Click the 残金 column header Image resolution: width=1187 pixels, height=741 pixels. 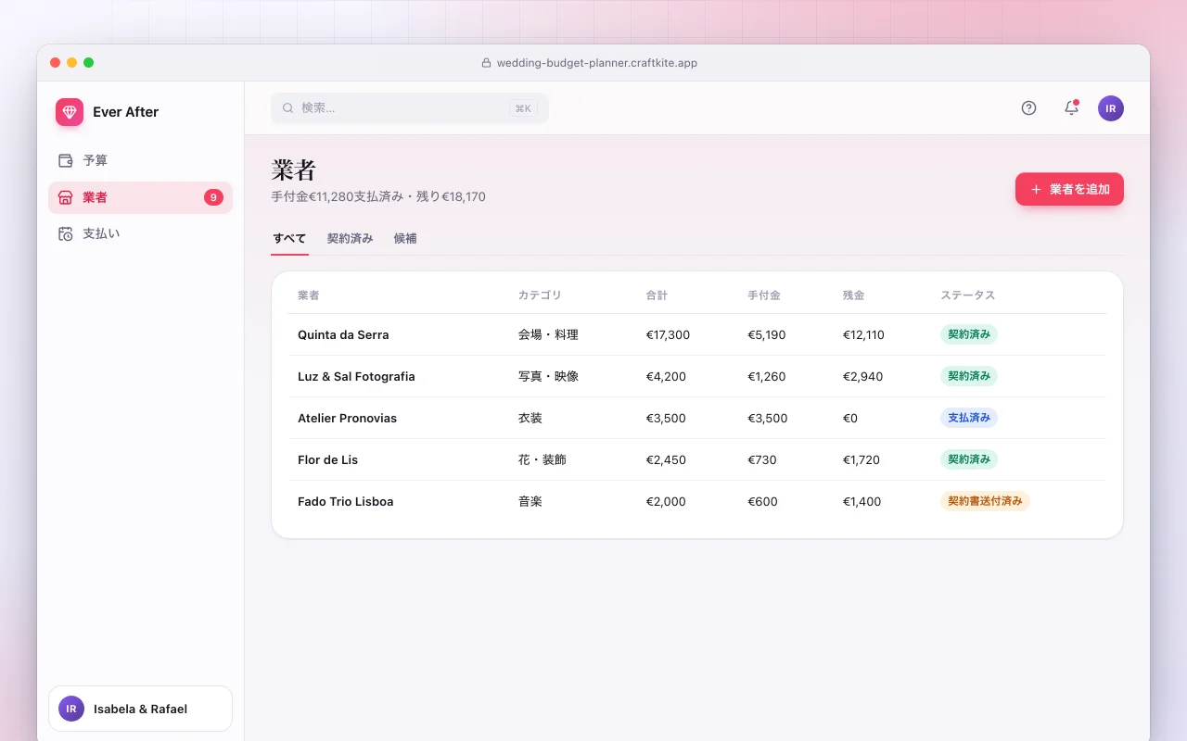click(853, 295)
